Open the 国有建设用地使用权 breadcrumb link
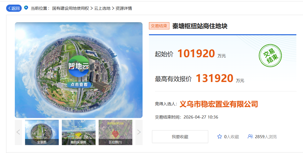 (x=71, y=8)
